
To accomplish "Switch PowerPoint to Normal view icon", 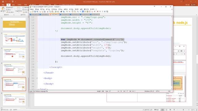I will (x=162, y=110).
